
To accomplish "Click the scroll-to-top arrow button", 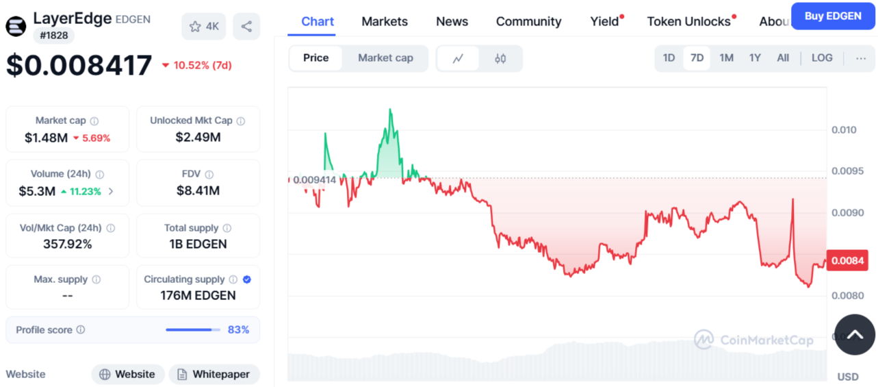I will pyautogui.click(x=855, y=334).
